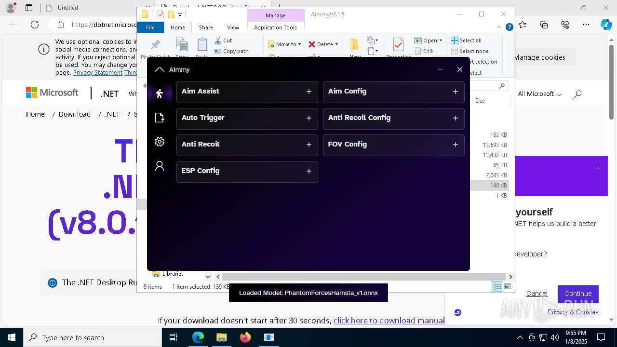Click the Explorer help question-mark icon

pos(509,27)
